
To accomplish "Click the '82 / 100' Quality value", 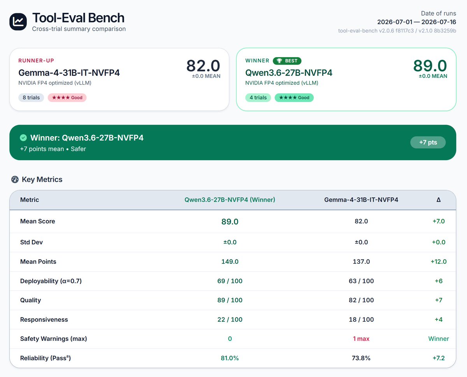I will point(361,300).
